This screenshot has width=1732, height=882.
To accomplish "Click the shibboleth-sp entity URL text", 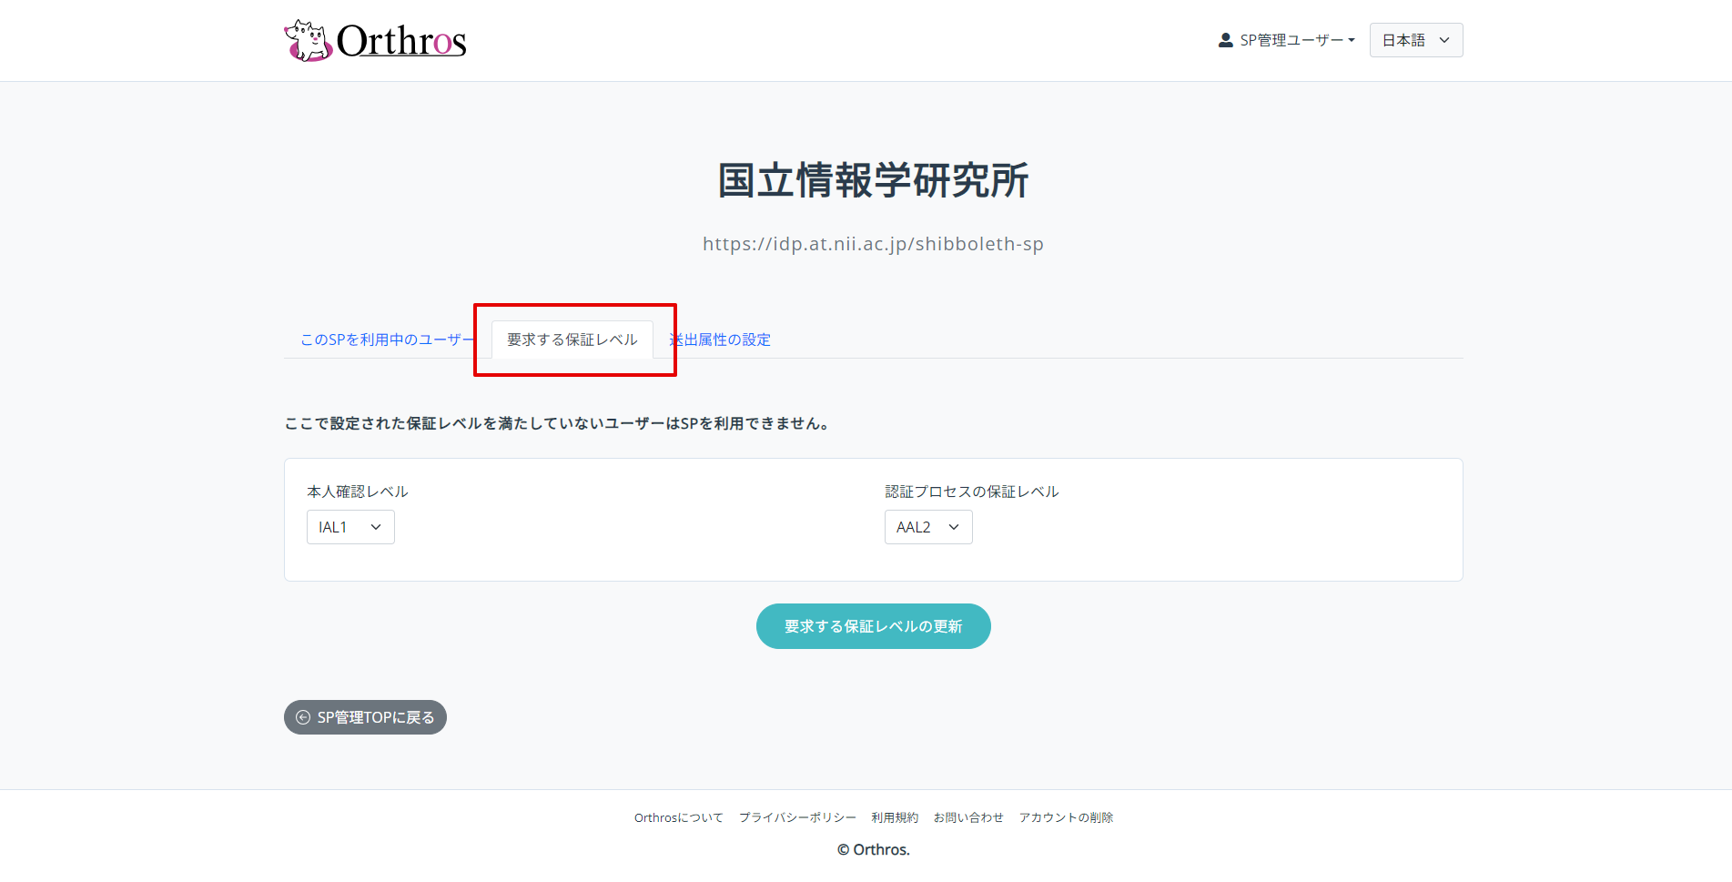I will 874,244.
